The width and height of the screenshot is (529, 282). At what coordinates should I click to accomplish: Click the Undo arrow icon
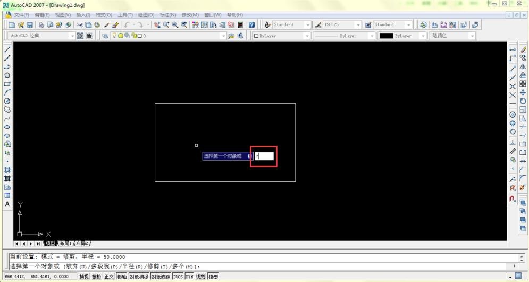(127, 24)
